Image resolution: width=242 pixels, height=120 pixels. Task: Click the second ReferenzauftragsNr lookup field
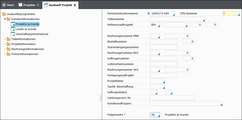[x=175, y=25]
